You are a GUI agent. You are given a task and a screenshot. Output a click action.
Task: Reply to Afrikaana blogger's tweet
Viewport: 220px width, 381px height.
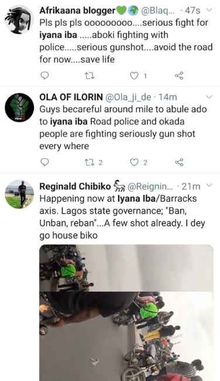pyautogui.click(x=44, y=76)
